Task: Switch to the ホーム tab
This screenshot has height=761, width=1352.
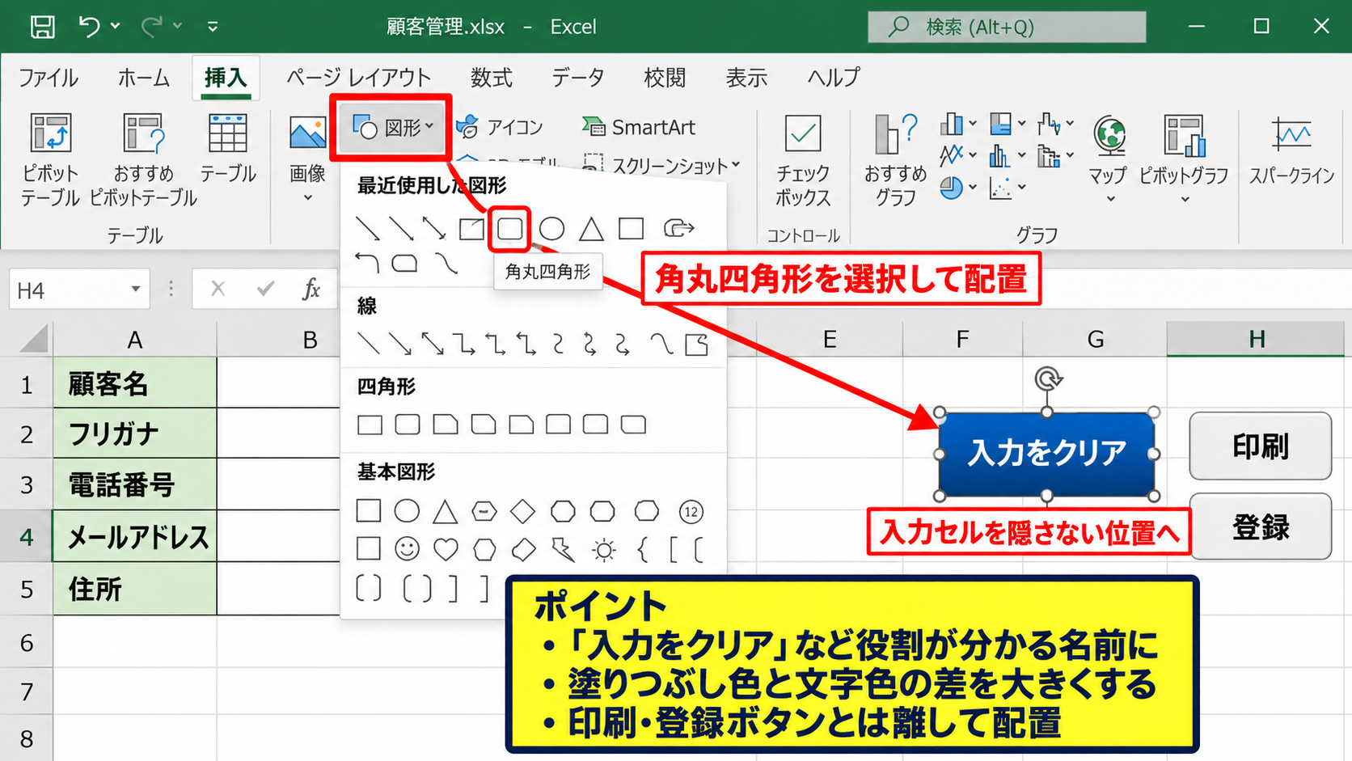Action: coord(144,78)
